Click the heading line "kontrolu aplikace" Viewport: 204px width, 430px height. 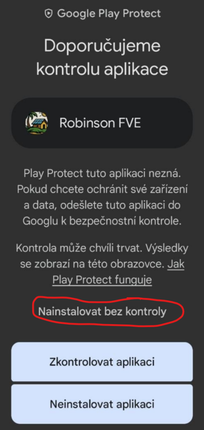[x=102, y=69]
